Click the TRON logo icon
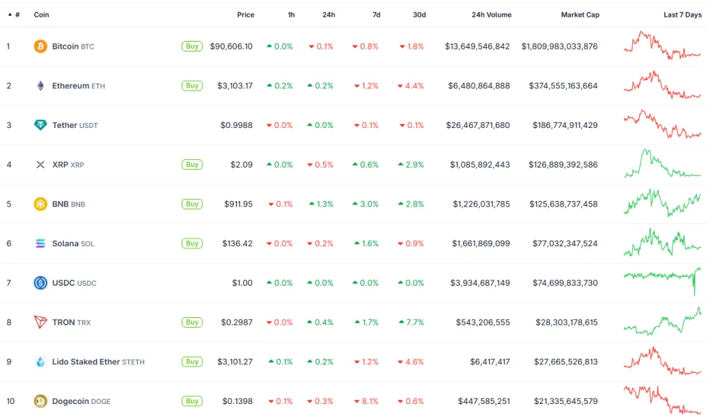Screen dimensions: 713x420 [x=40, y=322]
